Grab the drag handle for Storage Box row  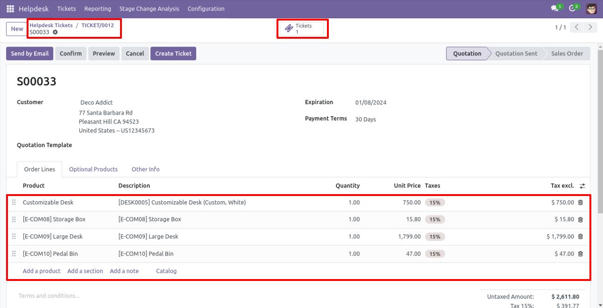14,219
